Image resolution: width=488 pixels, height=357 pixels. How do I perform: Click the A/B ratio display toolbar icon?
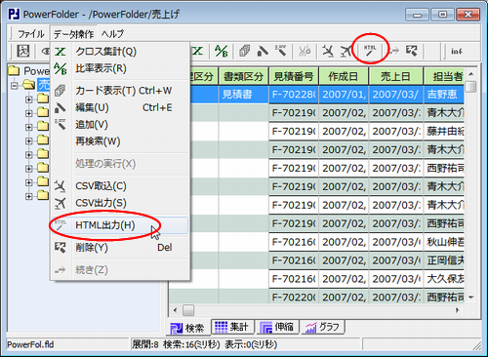(x=222, y=51)
